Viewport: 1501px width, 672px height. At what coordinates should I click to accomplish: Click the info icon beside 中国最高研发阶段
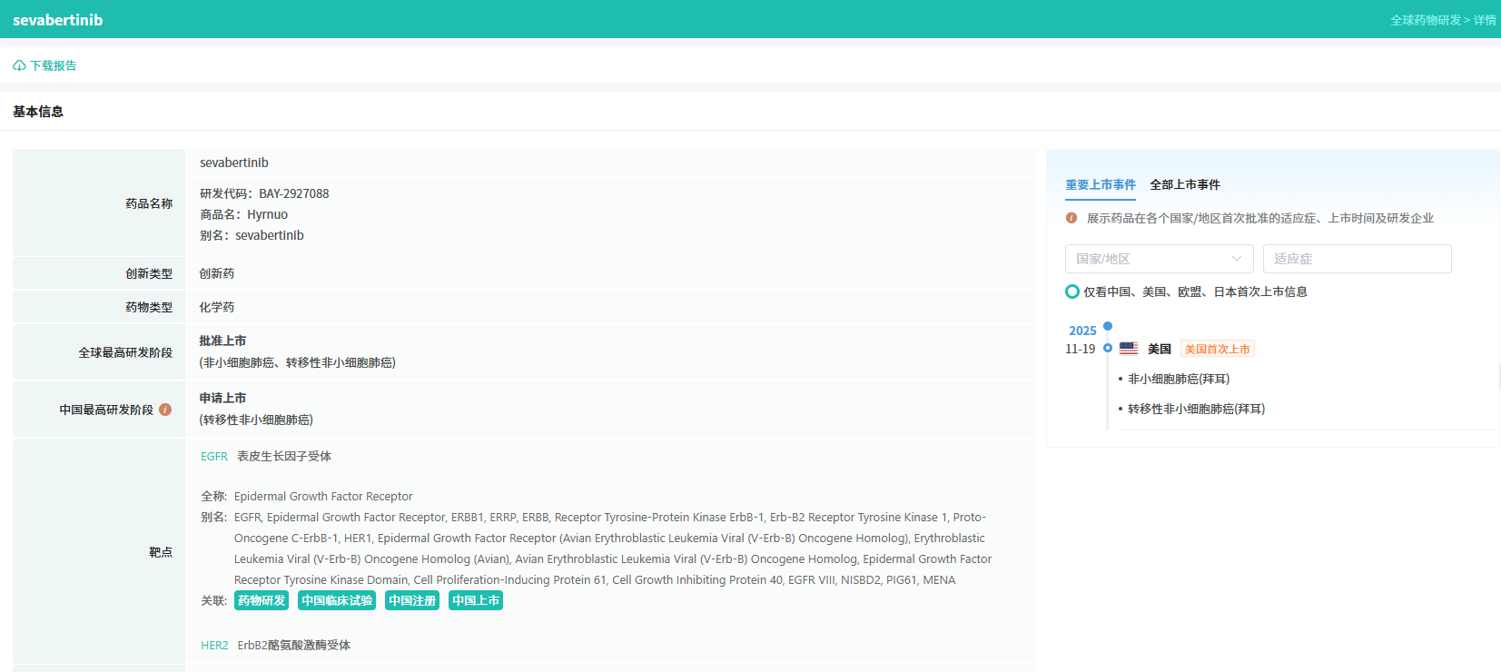click(165, 410)
